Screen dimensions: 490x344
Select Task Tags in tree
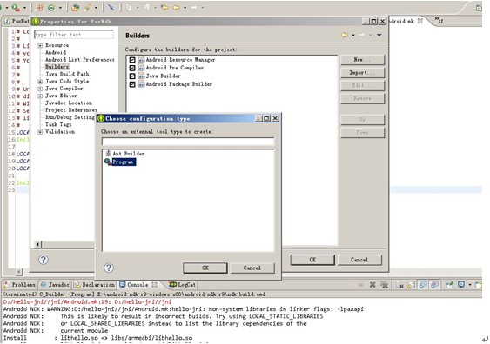(58, 124)
